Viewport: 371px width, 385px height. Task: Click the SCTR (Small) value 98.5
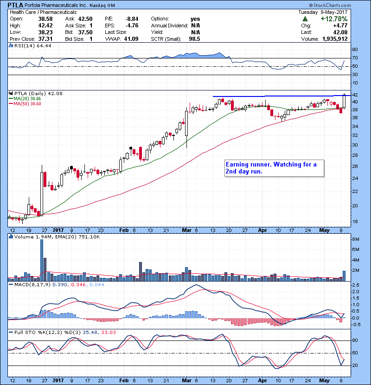click(194, 39)
